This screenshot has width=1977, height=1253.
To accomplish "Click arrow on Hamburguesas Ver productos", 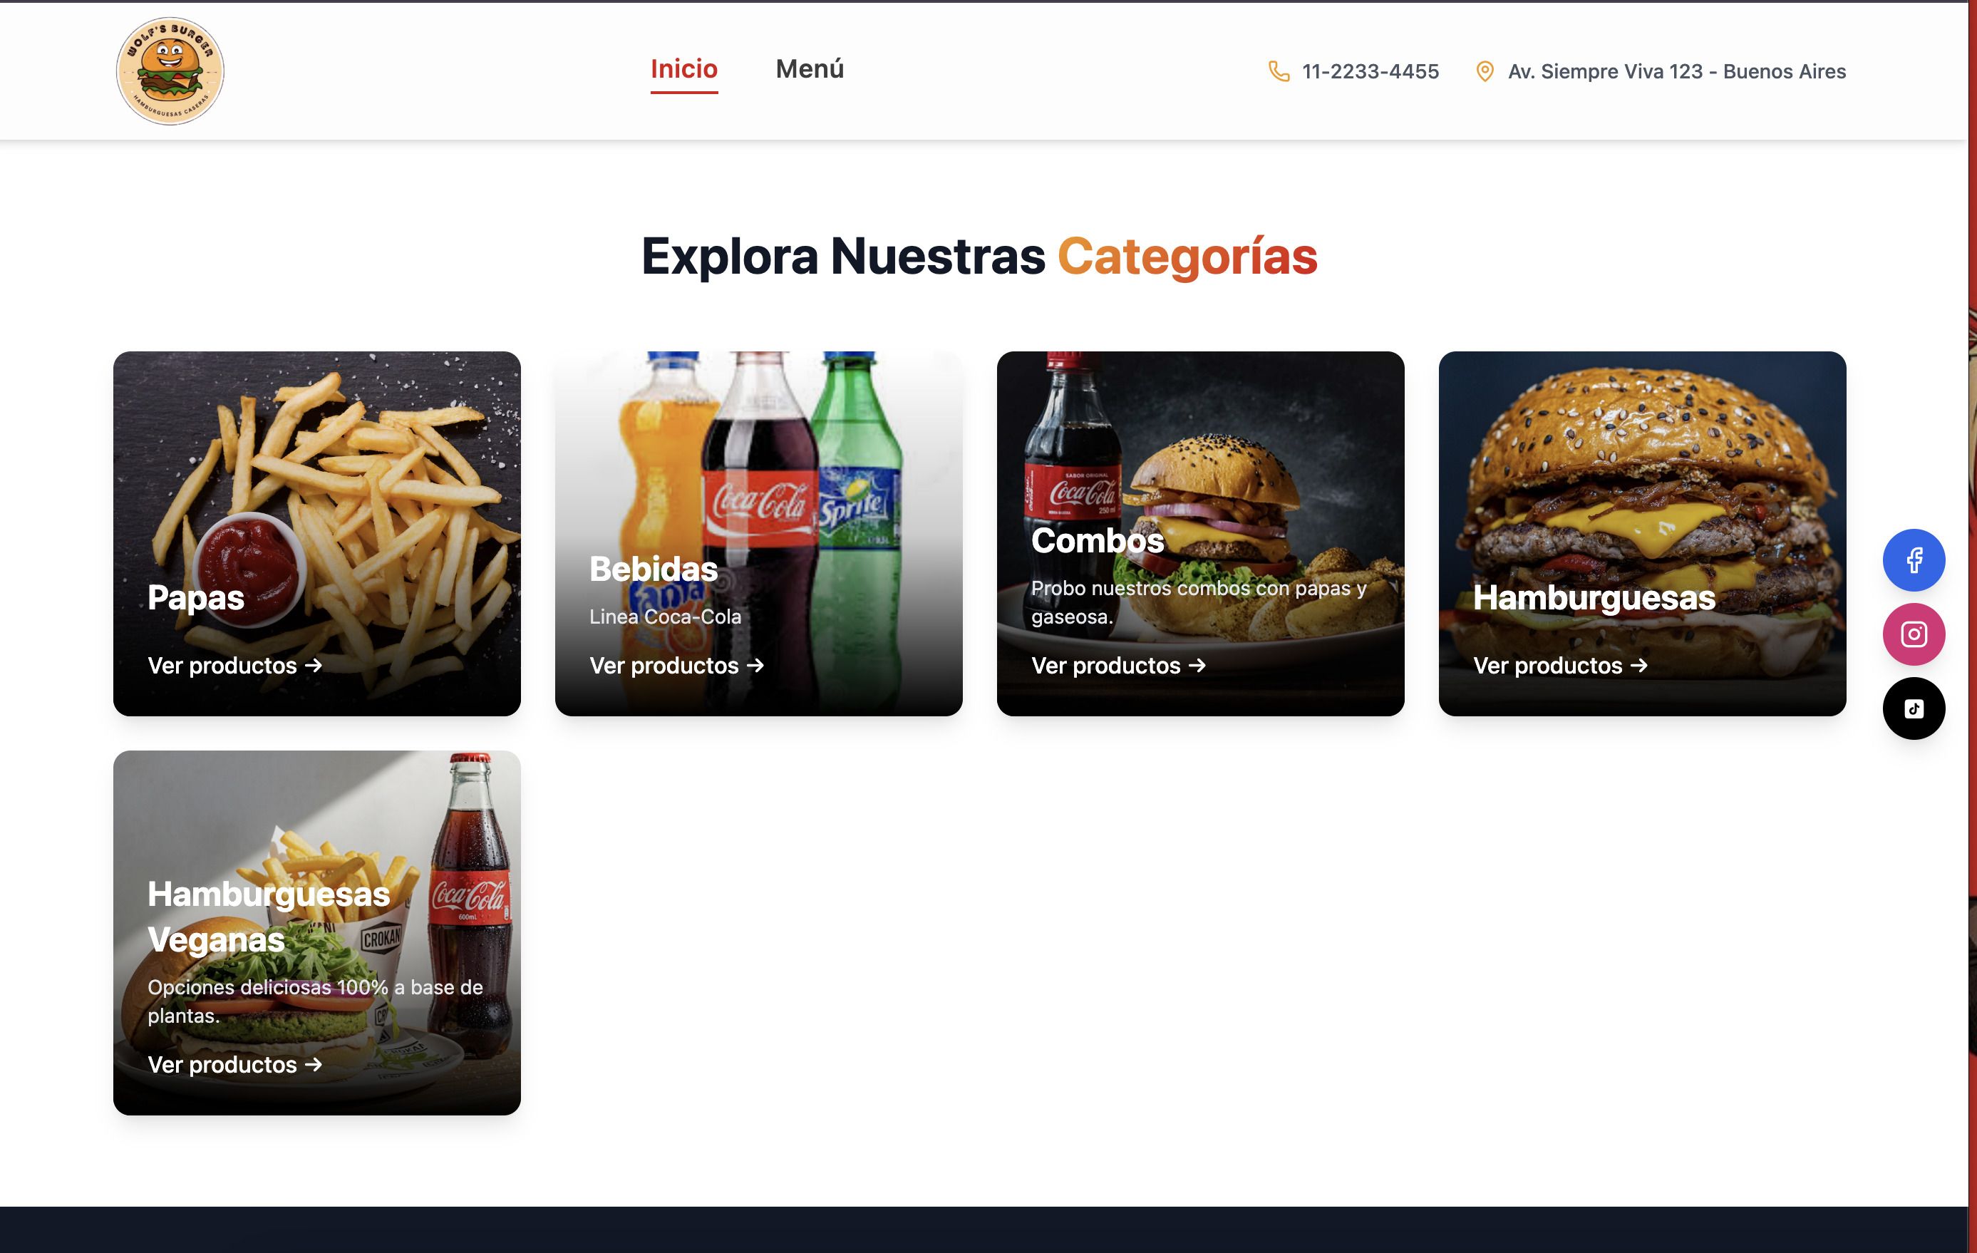I will 1638,665.
